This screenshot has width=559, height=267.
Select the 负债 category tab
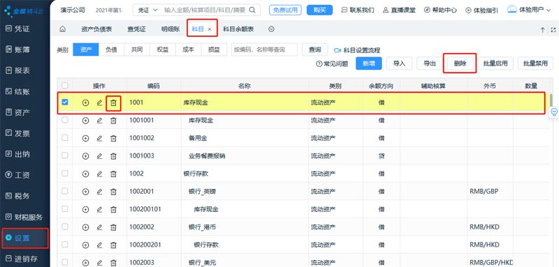tap(111, 49)
